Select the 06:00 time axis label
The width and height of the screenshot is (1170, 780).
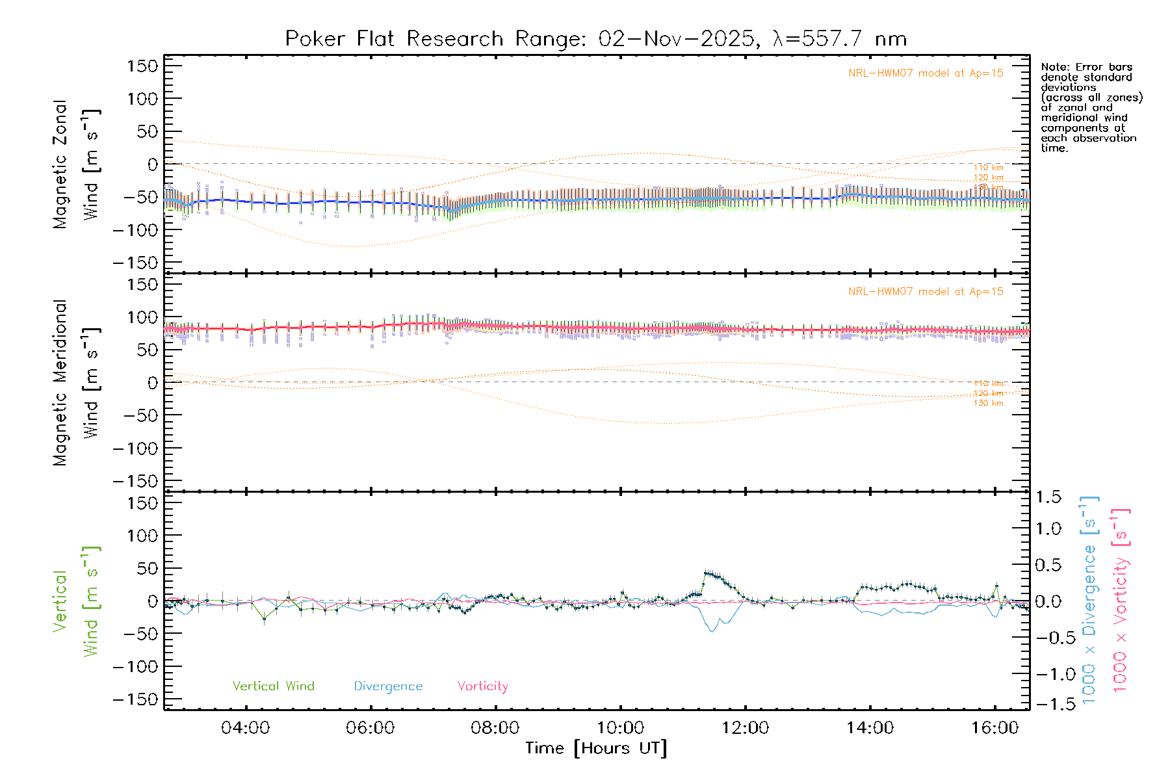[x=370, y=727]
